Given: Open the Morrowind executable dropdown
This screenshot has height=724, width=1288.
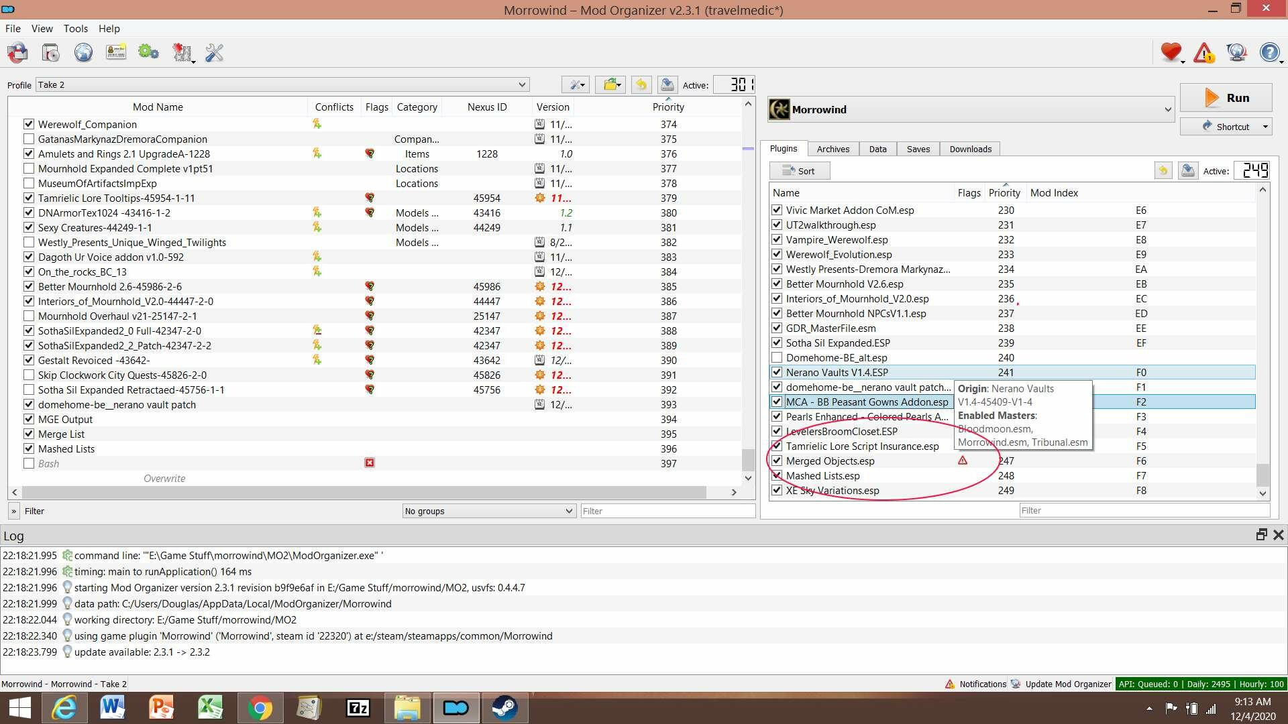Looking at the screenshot, I should [971, 109].
